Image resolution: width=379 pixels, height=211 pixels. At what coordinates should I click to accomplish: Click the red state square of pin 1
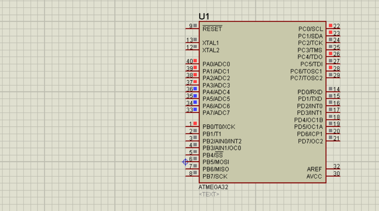point(195,123)
